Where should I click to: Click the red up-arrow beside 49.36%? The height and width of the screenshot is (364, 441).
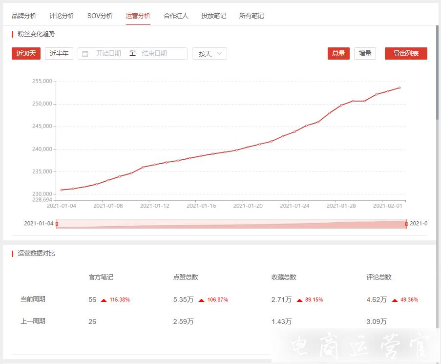point(395,300)
